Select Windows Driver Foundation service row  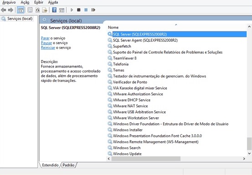(x=177, y=124)
